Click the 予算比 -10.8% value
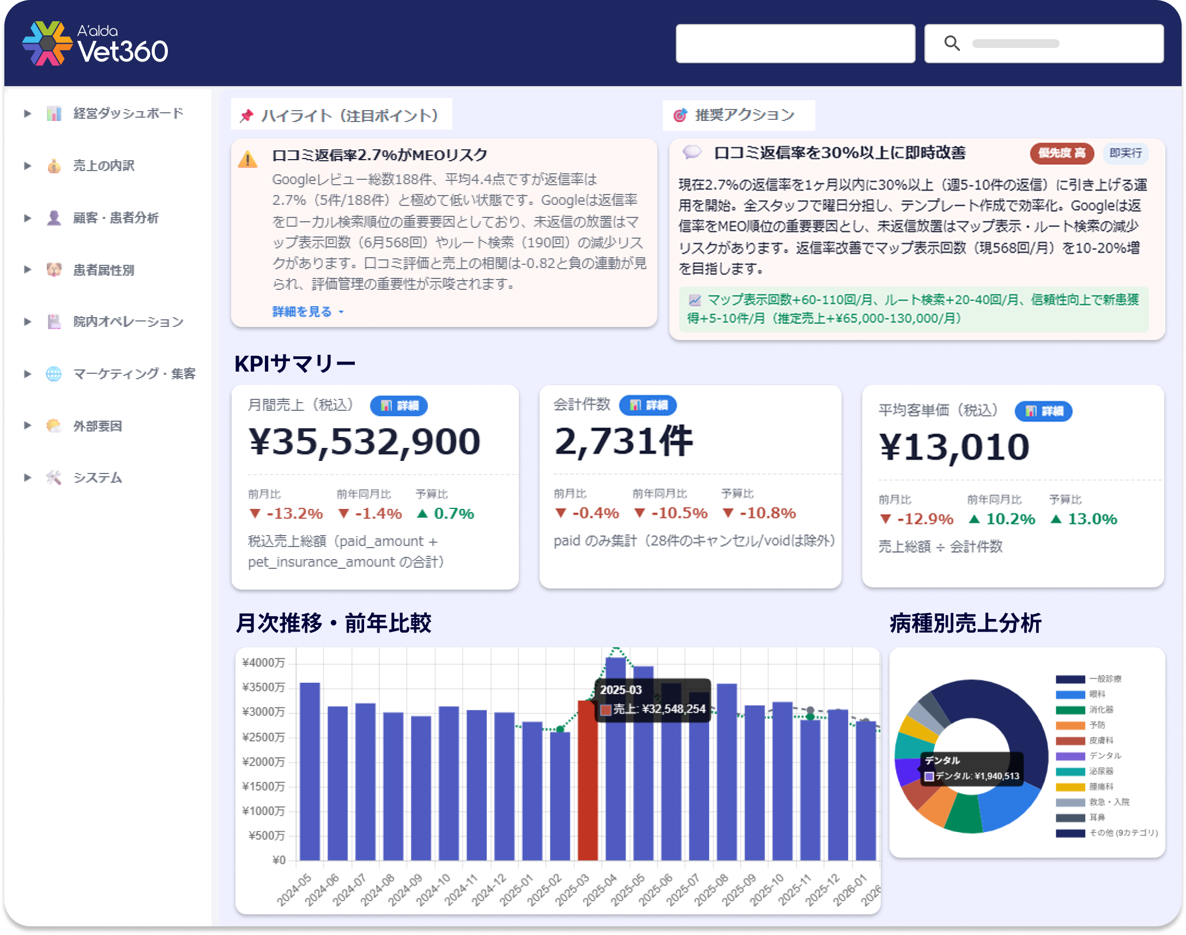The height and width of the screenshot is (935, 1186). coord(759,513)
